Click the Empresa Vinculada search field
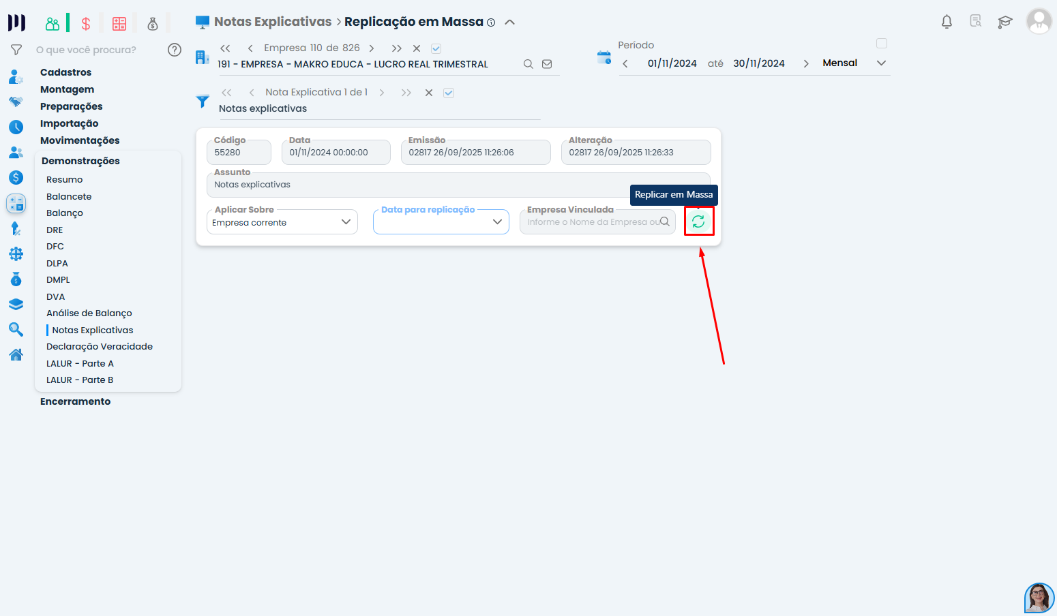Screen dimensions: 1057x616 click(597, 222)
